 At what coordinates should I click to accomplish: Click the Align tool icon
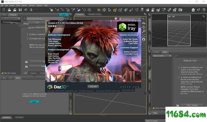point(90,10)
